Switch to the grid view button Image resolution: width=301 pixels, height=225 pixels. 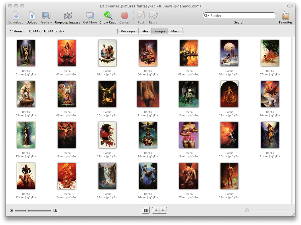pyautogui.click(x=146, y=210)
